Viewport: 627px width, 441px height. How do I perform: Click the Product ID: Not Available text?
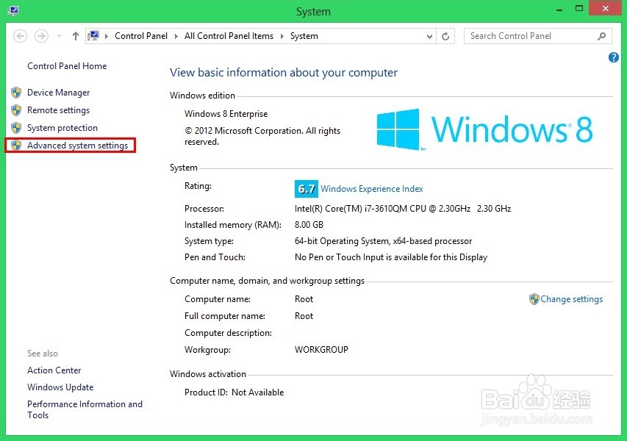(x=234, y=392)
